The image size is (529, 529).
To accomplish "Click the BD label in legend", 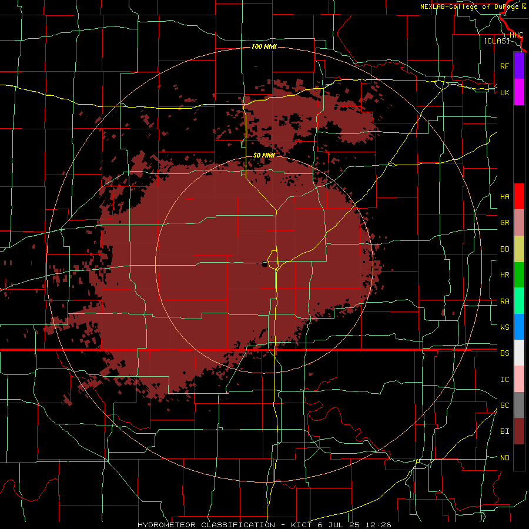I will pos(504,249).
